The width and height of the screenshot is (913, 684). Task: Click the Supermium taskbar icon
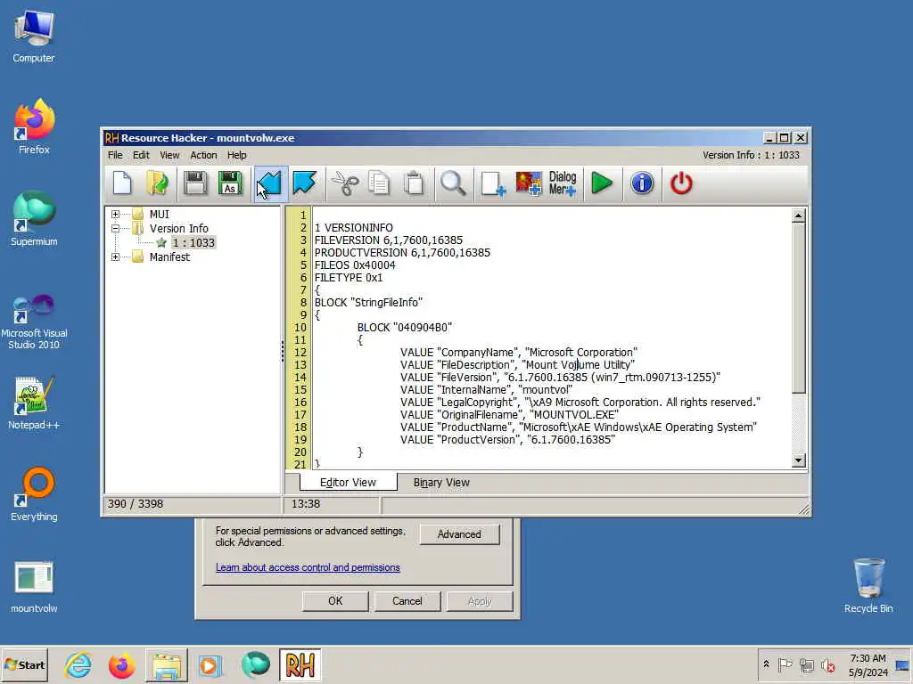255,664
